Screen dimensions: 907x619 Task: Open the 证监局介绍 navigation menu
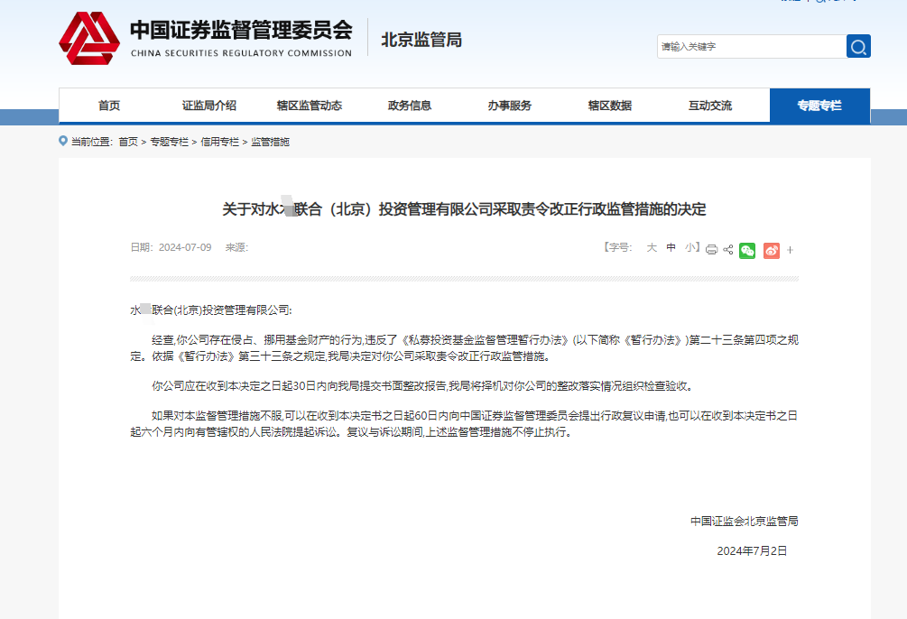(209, 106)
